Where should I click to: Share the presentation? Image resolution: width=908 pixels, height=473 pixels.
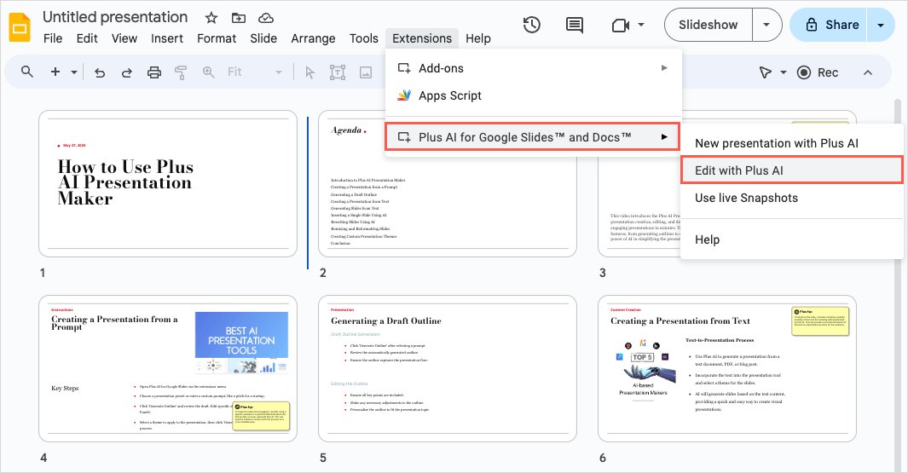pyautogui.click(x=829, y=25)
